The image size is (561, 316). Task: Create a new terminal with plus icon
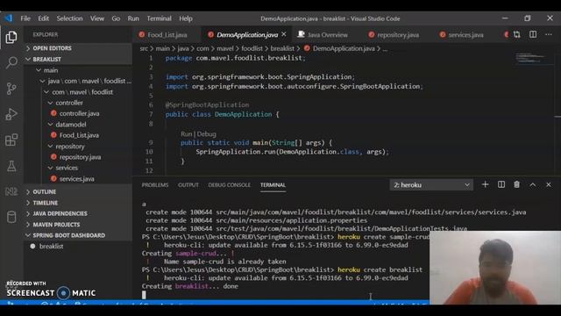pyautogui.click(x=485, y=184)
